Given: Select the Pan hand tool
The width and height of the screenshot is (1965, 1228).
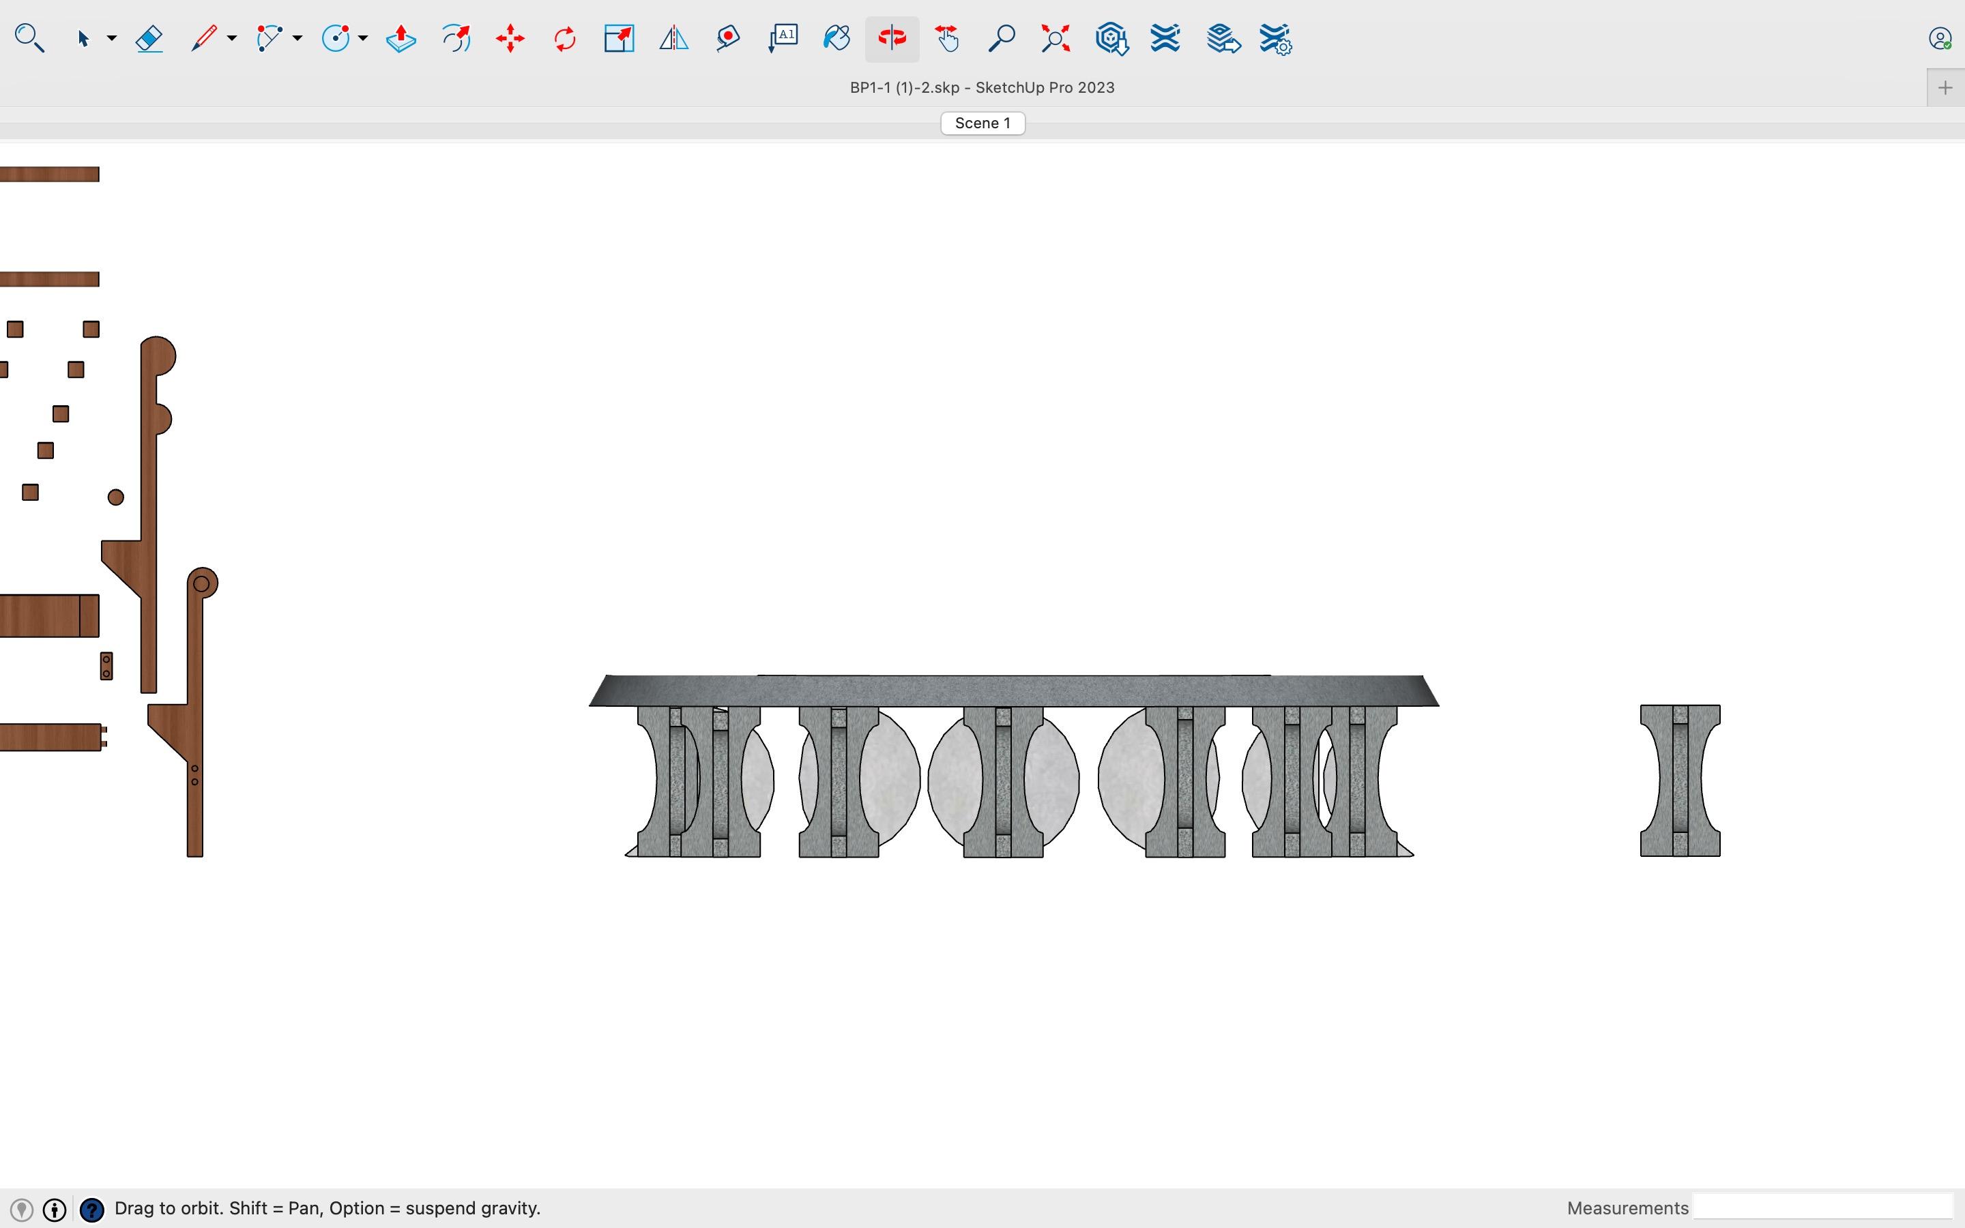Looking at the screenshot, I should pos(947,38).
